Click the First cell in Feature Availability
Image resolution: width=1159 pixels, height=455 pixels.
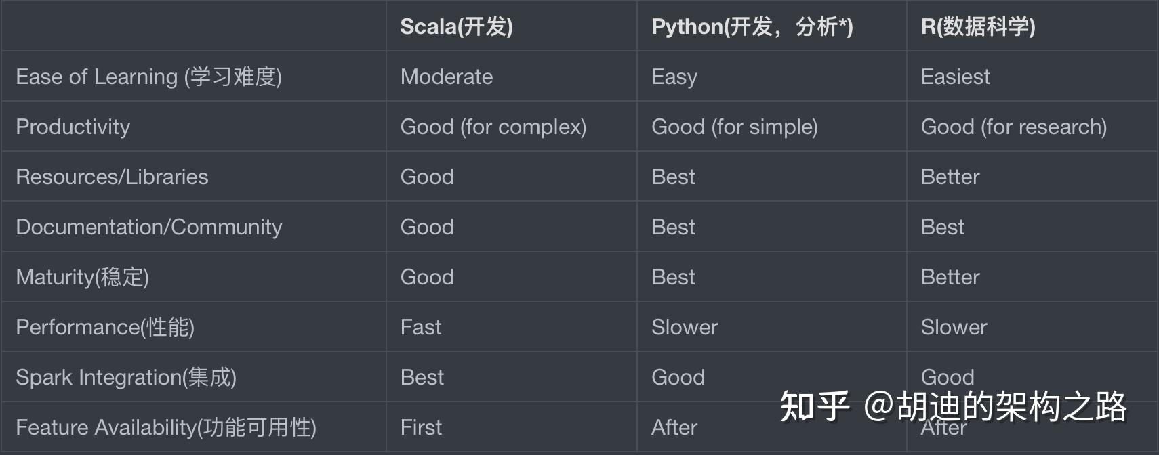coord(421,427)
